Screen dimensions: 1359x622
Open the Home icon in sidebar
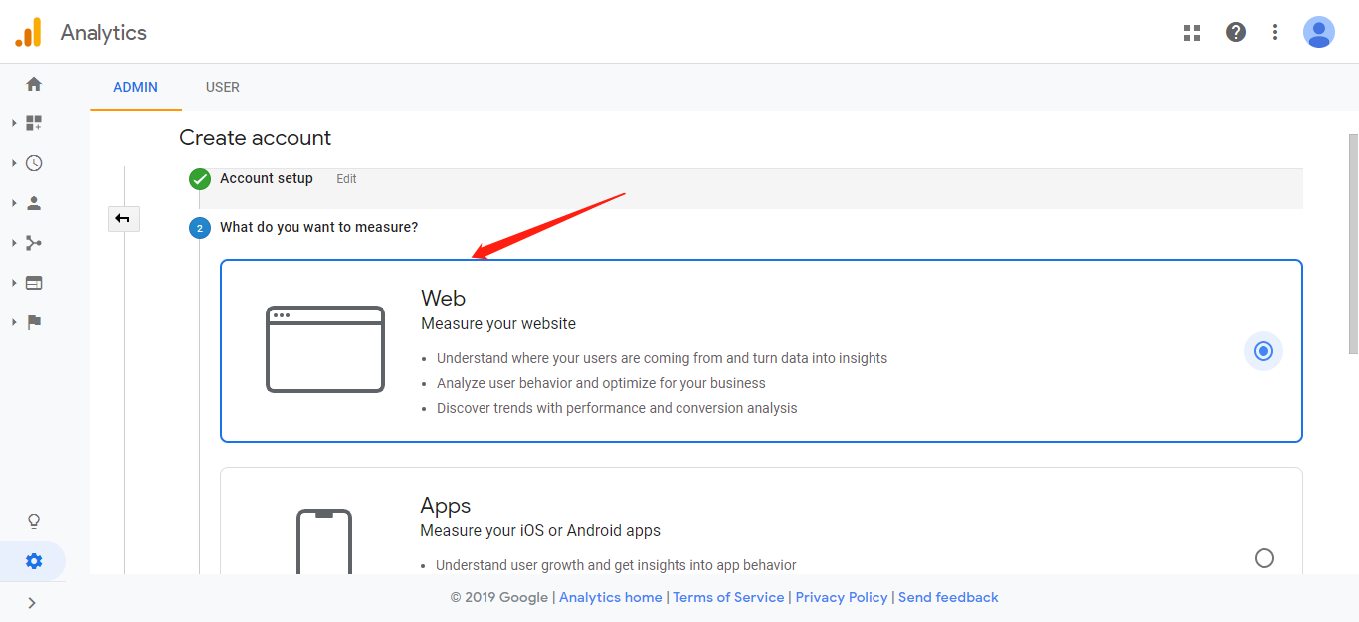click(34, 84)
